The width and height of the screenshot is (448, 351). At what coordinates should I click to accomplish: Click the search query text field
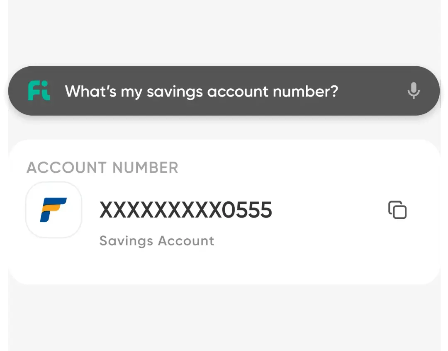(202, 91)
